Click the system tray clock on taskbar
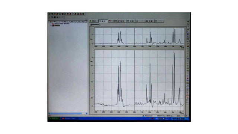The height and width of the screenshot is (134, 238). click(187, 118)
